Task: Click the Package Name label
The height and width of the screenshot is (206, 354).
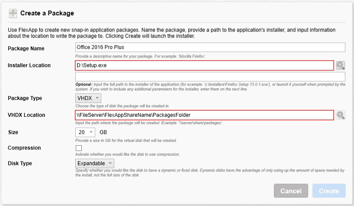Action: pyautogui.click(x=26, y=48)
